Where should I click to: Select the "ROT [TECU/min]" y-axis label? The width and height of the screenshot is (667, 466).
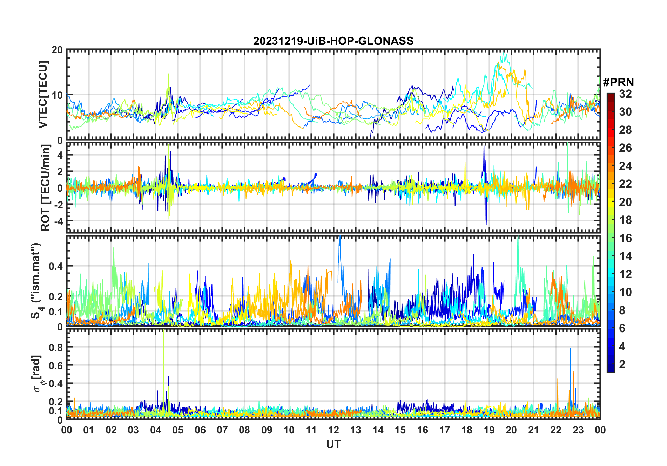pos(46,188)
